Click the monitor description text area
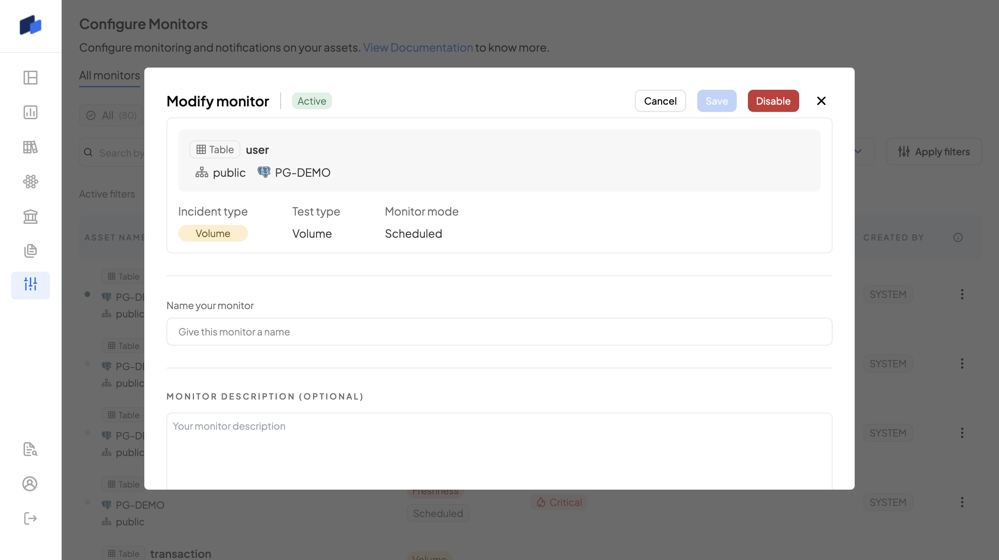Screen dimensions: 999x560 pyautogui.click(x=499, y=449)
